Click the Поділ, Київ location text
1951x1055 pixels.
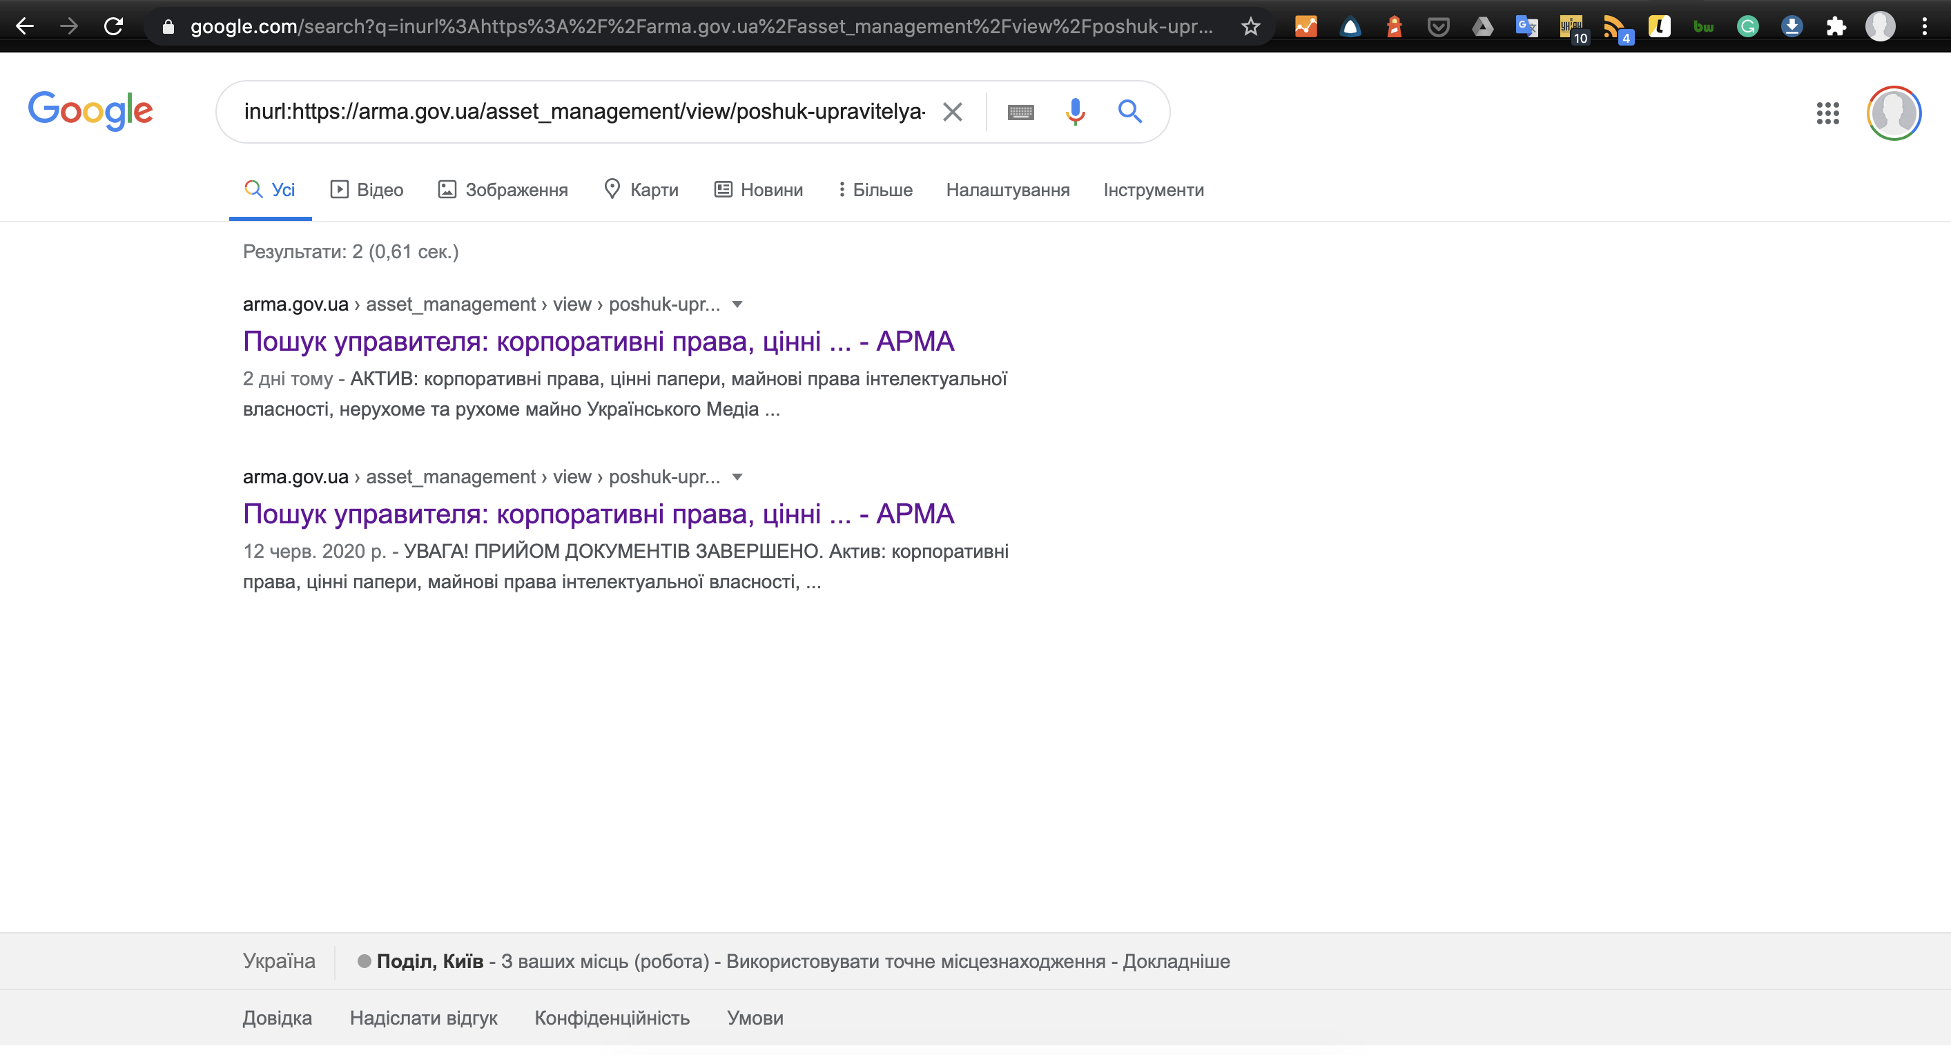pyautogui.click(x=429, y=961)
